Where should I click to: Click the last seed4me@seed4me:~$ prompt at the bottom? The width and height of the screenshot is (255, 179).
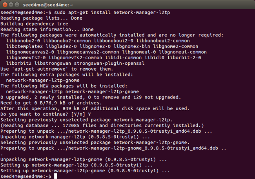26,177
